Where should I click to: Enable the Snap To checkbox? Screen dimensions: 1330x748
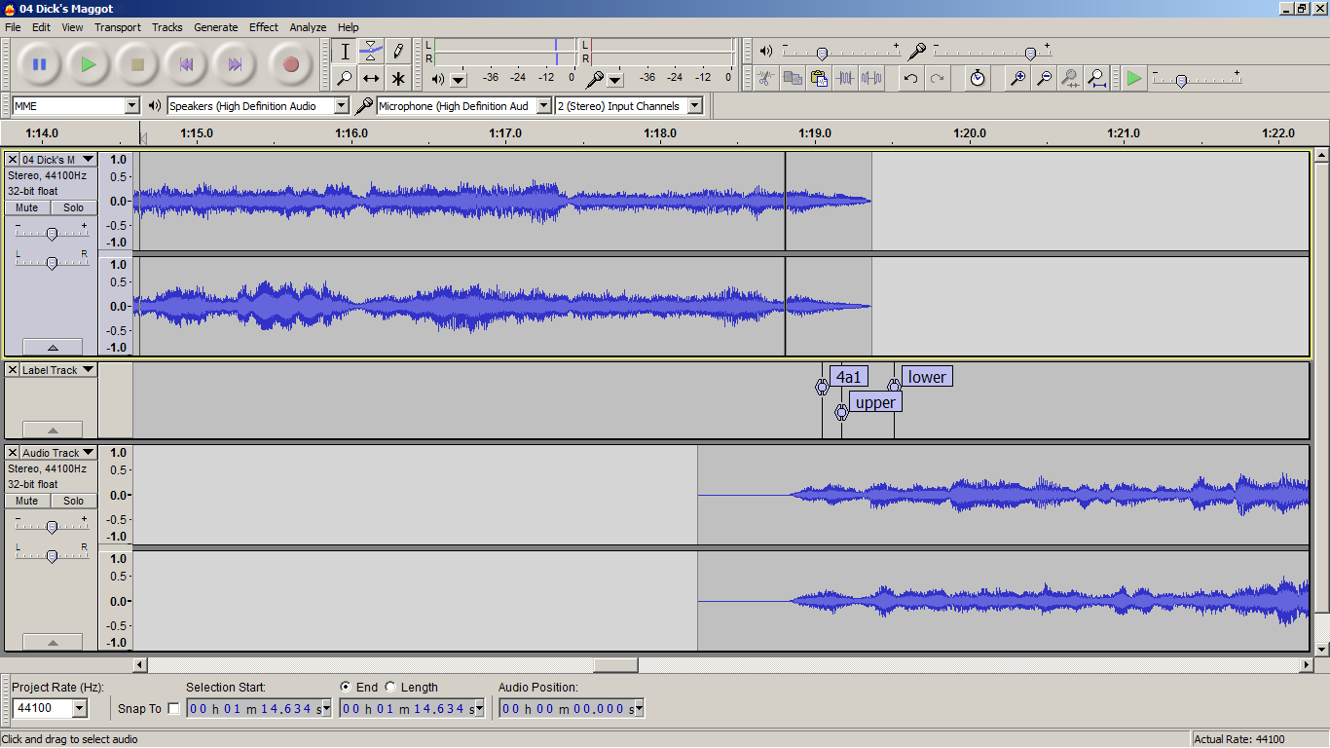[x=174, y=708]
